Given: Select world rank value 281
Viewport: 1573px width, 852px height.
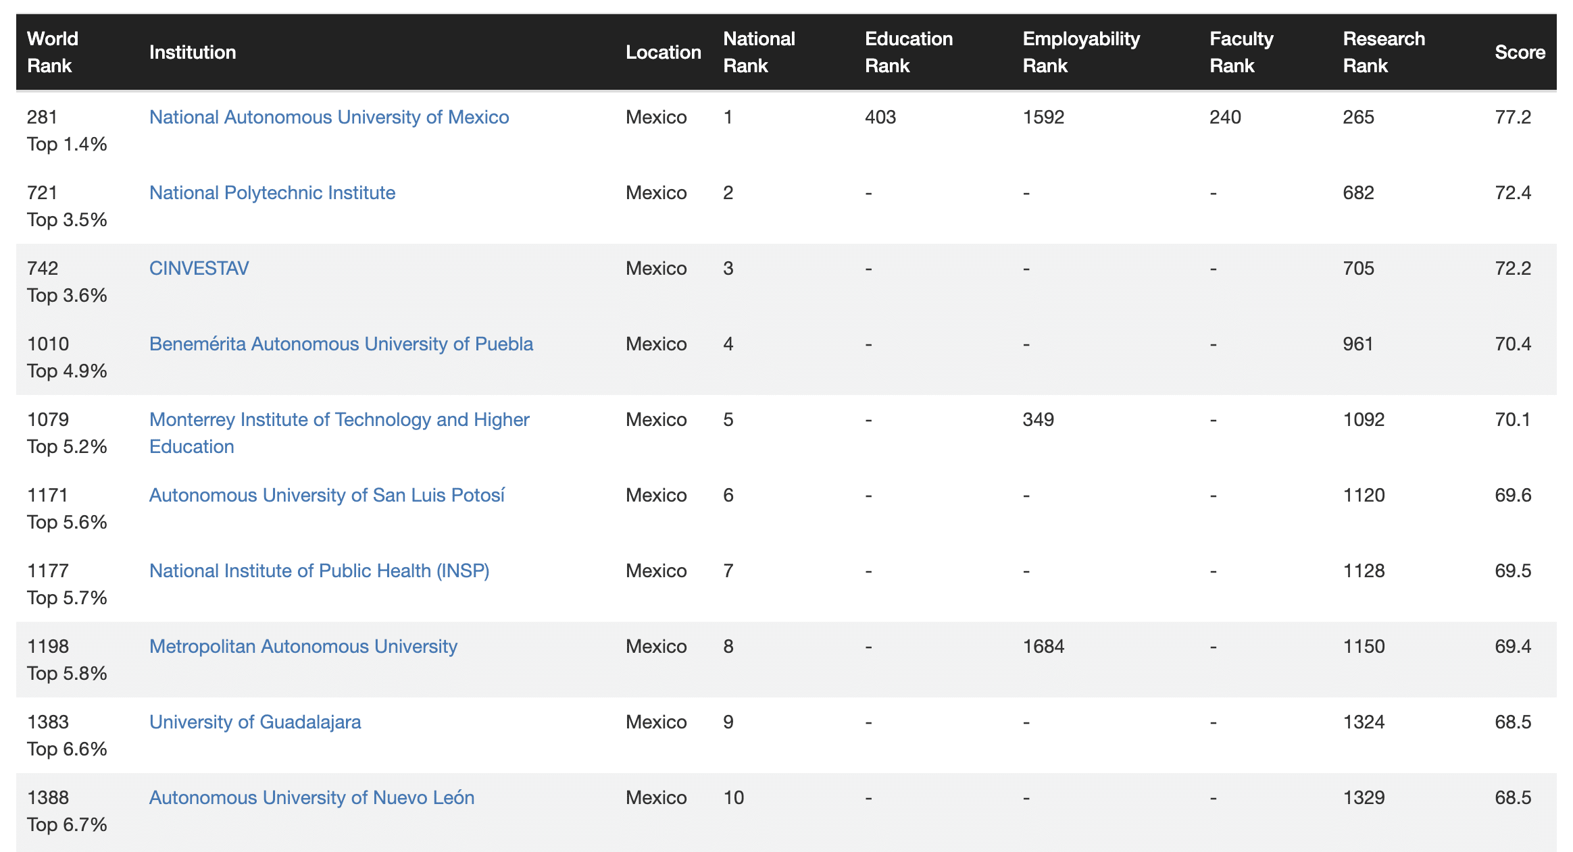Looking at the screenshot, I should tap(43, 117).
